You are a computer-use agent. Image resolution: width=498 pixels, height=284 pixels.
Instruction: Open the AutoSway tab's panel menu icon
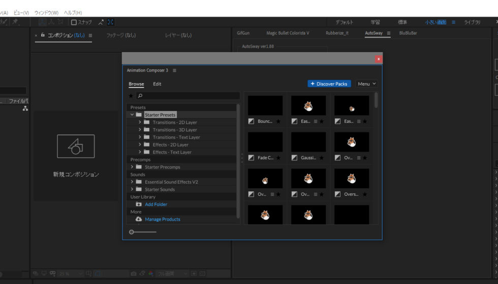(x=389, y=33)
